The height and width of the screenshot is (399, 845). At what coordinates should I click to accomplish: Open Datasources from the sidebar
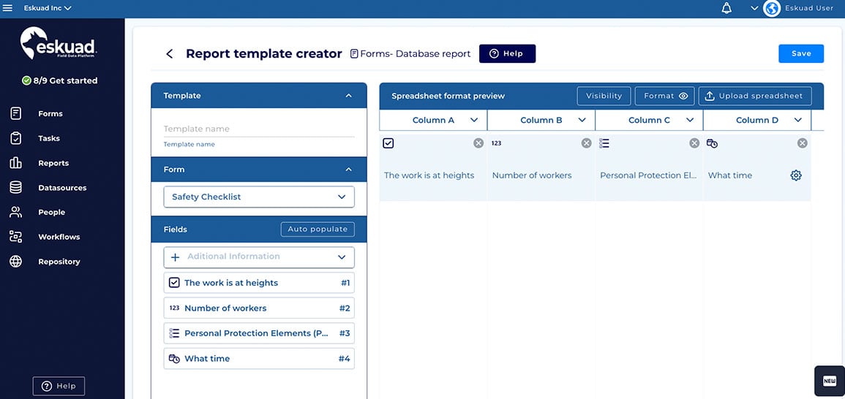click(x=62, y=188)
